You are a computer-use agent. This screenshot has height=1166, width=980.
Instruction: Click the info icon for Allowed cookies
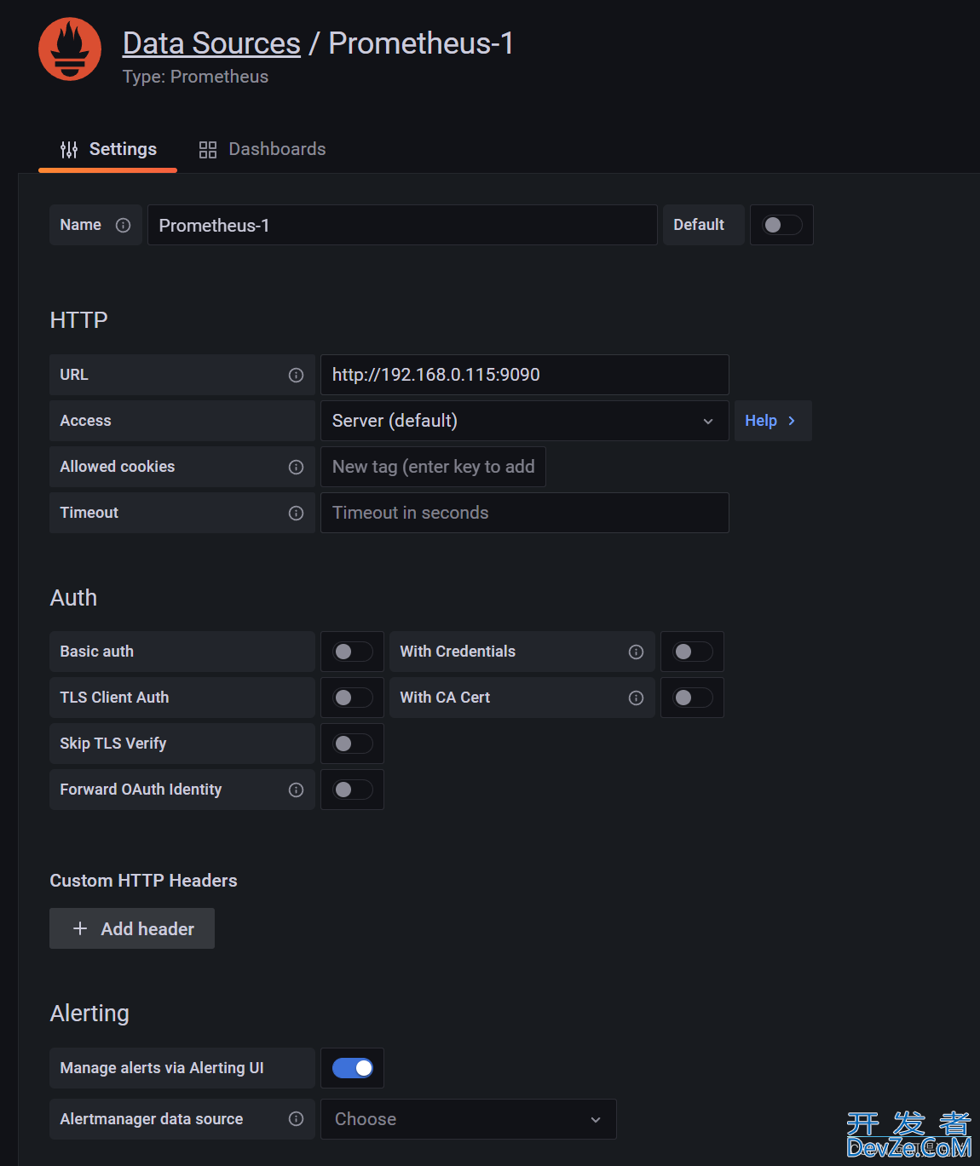coord(296,467)
